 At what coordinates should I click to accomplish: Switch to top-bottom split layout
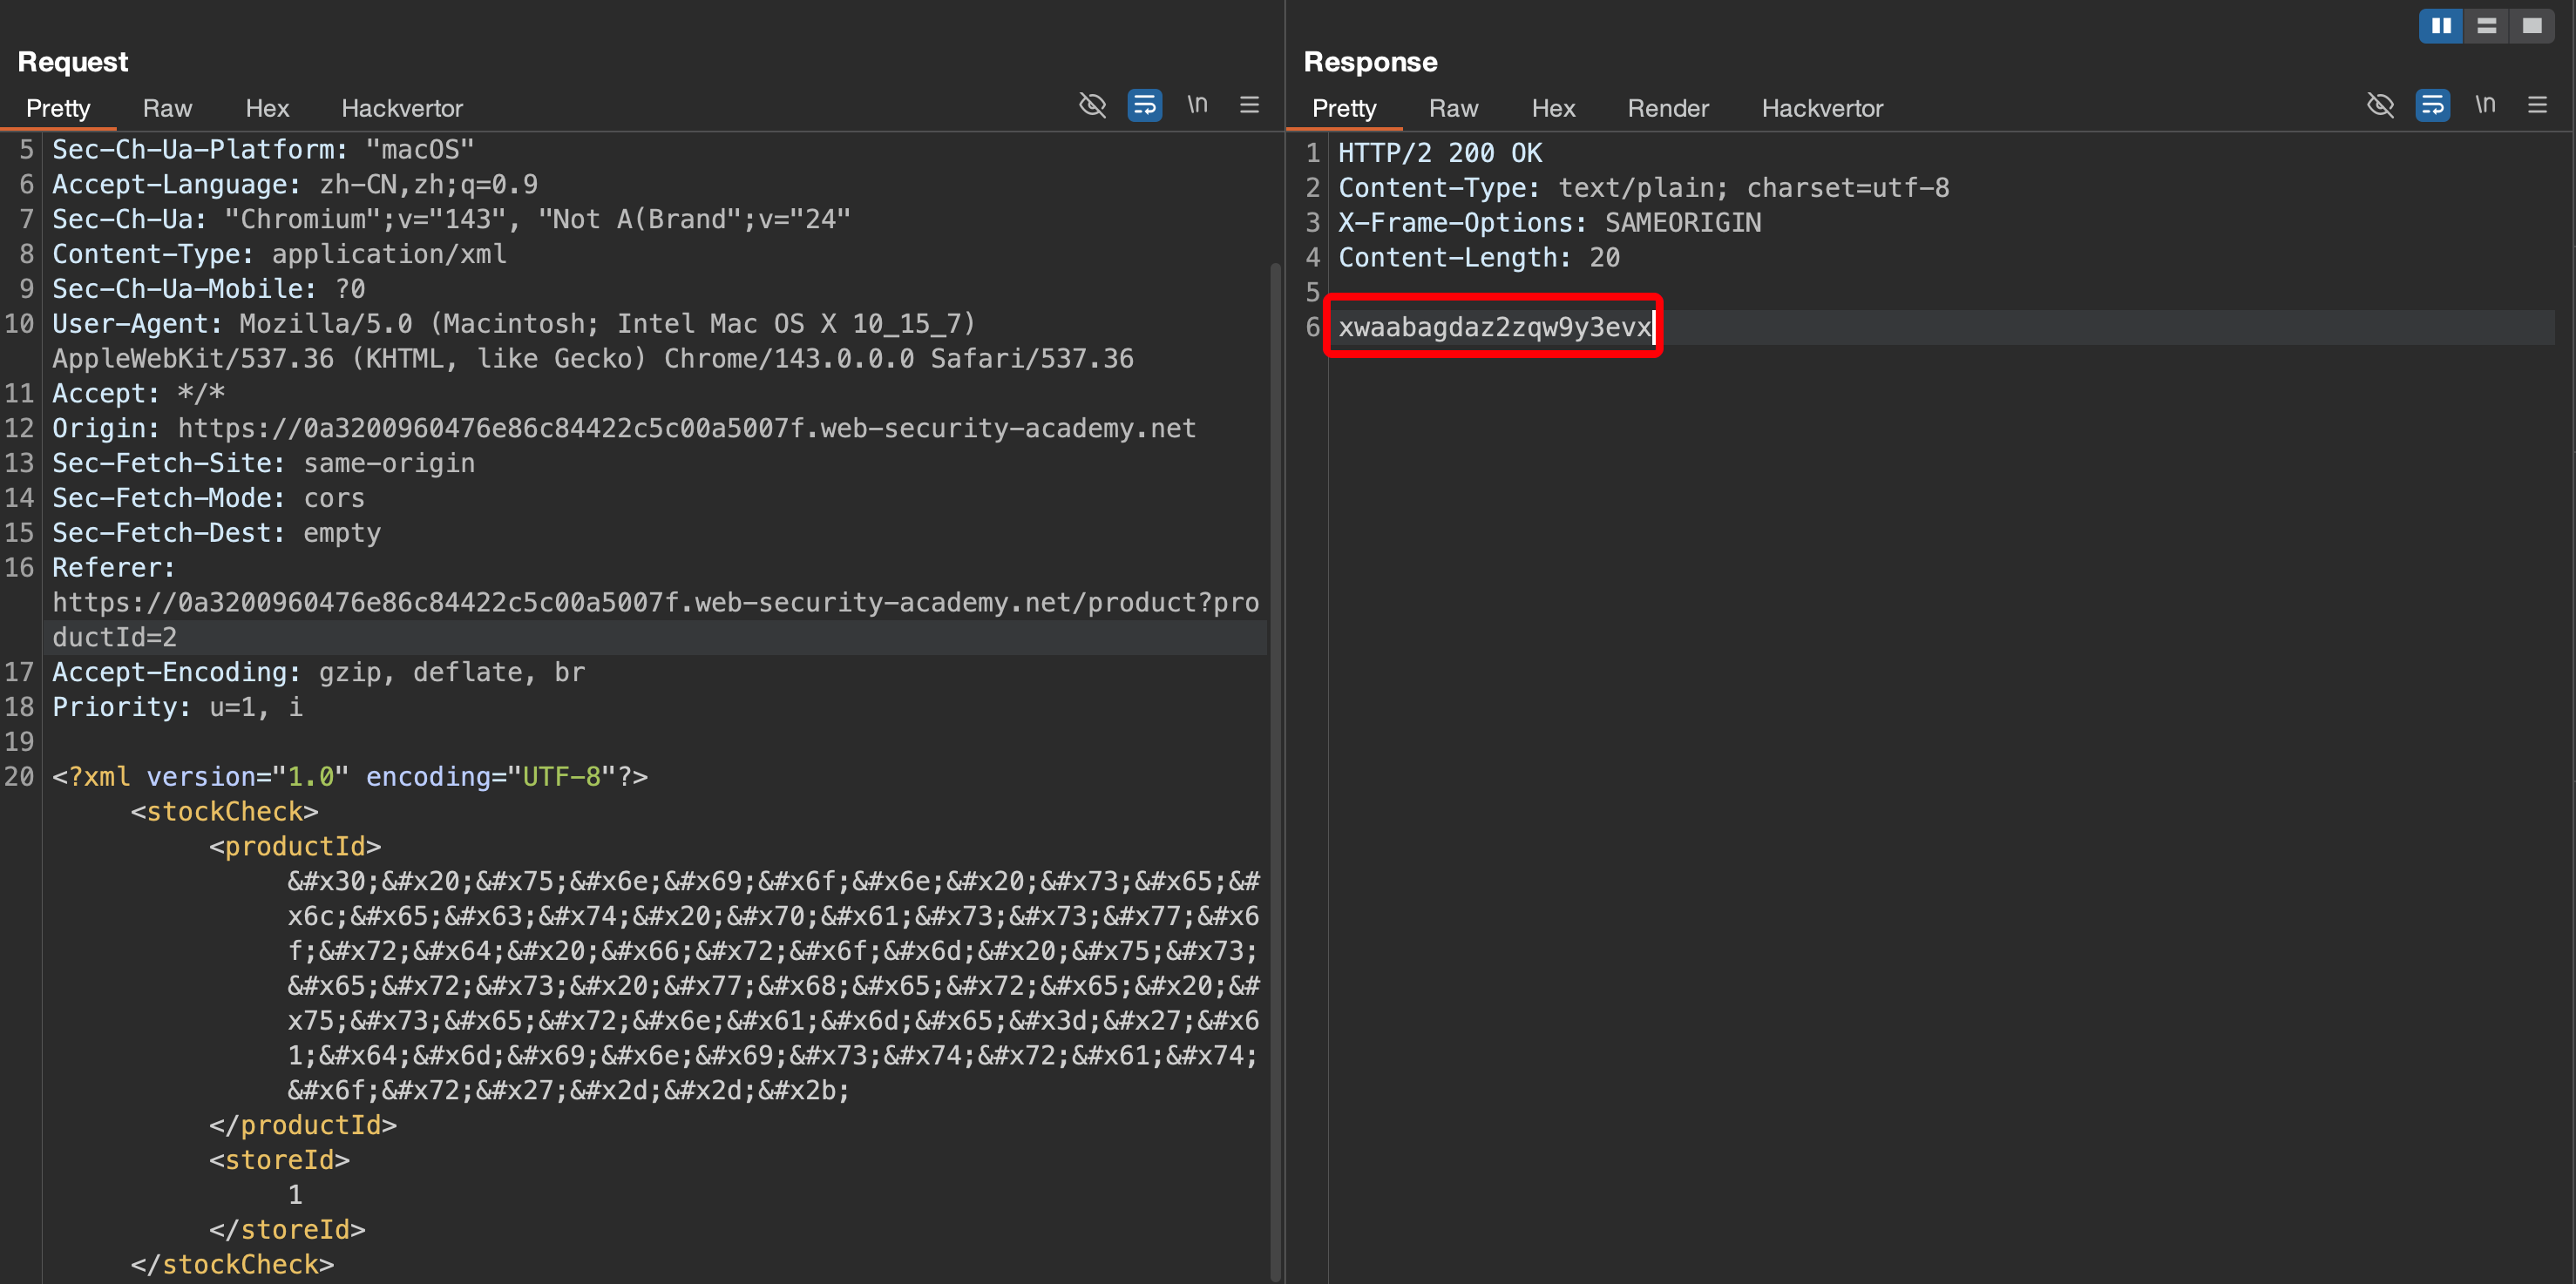click(x=2487, y=26)
